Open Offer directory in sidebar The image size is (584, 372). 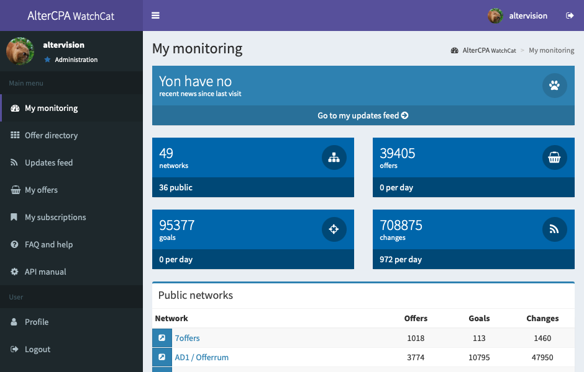tap(71, 135)
